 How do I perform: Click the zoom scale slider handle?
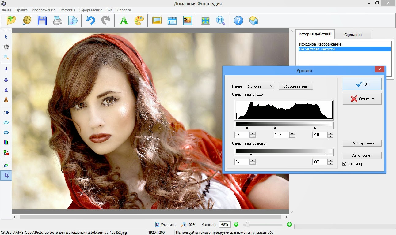coord(247,225)
